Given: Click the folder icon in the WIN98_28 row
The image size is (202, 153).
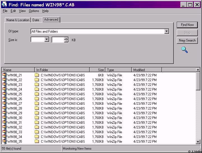Looking at the screenshot, I should (x=37, y=108).
